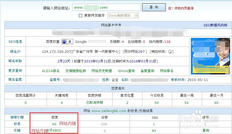Click the 反链数 value 4

(x=123, y=42)
